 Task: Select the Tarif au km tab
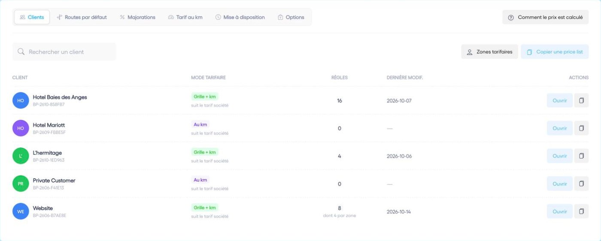[x=185, y=17]
